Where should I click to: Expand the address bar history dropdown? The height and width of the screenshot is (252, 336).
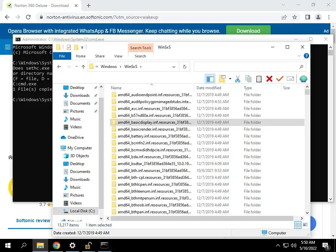click(x=174, y=67)
